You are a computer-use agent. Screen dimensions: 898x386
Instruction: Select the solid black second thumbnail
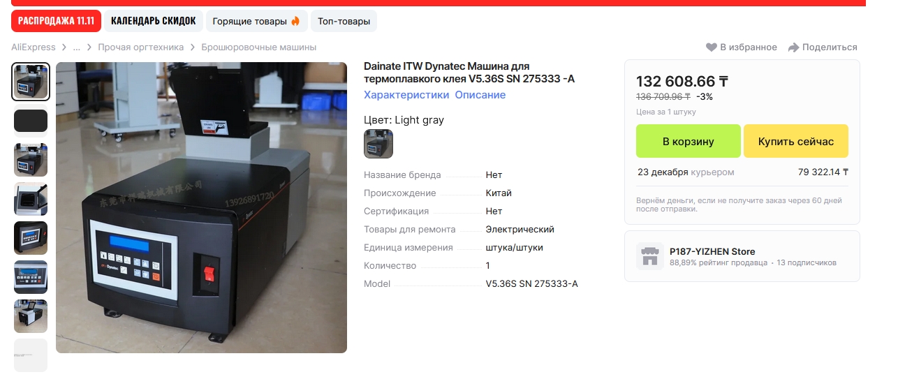31,121
